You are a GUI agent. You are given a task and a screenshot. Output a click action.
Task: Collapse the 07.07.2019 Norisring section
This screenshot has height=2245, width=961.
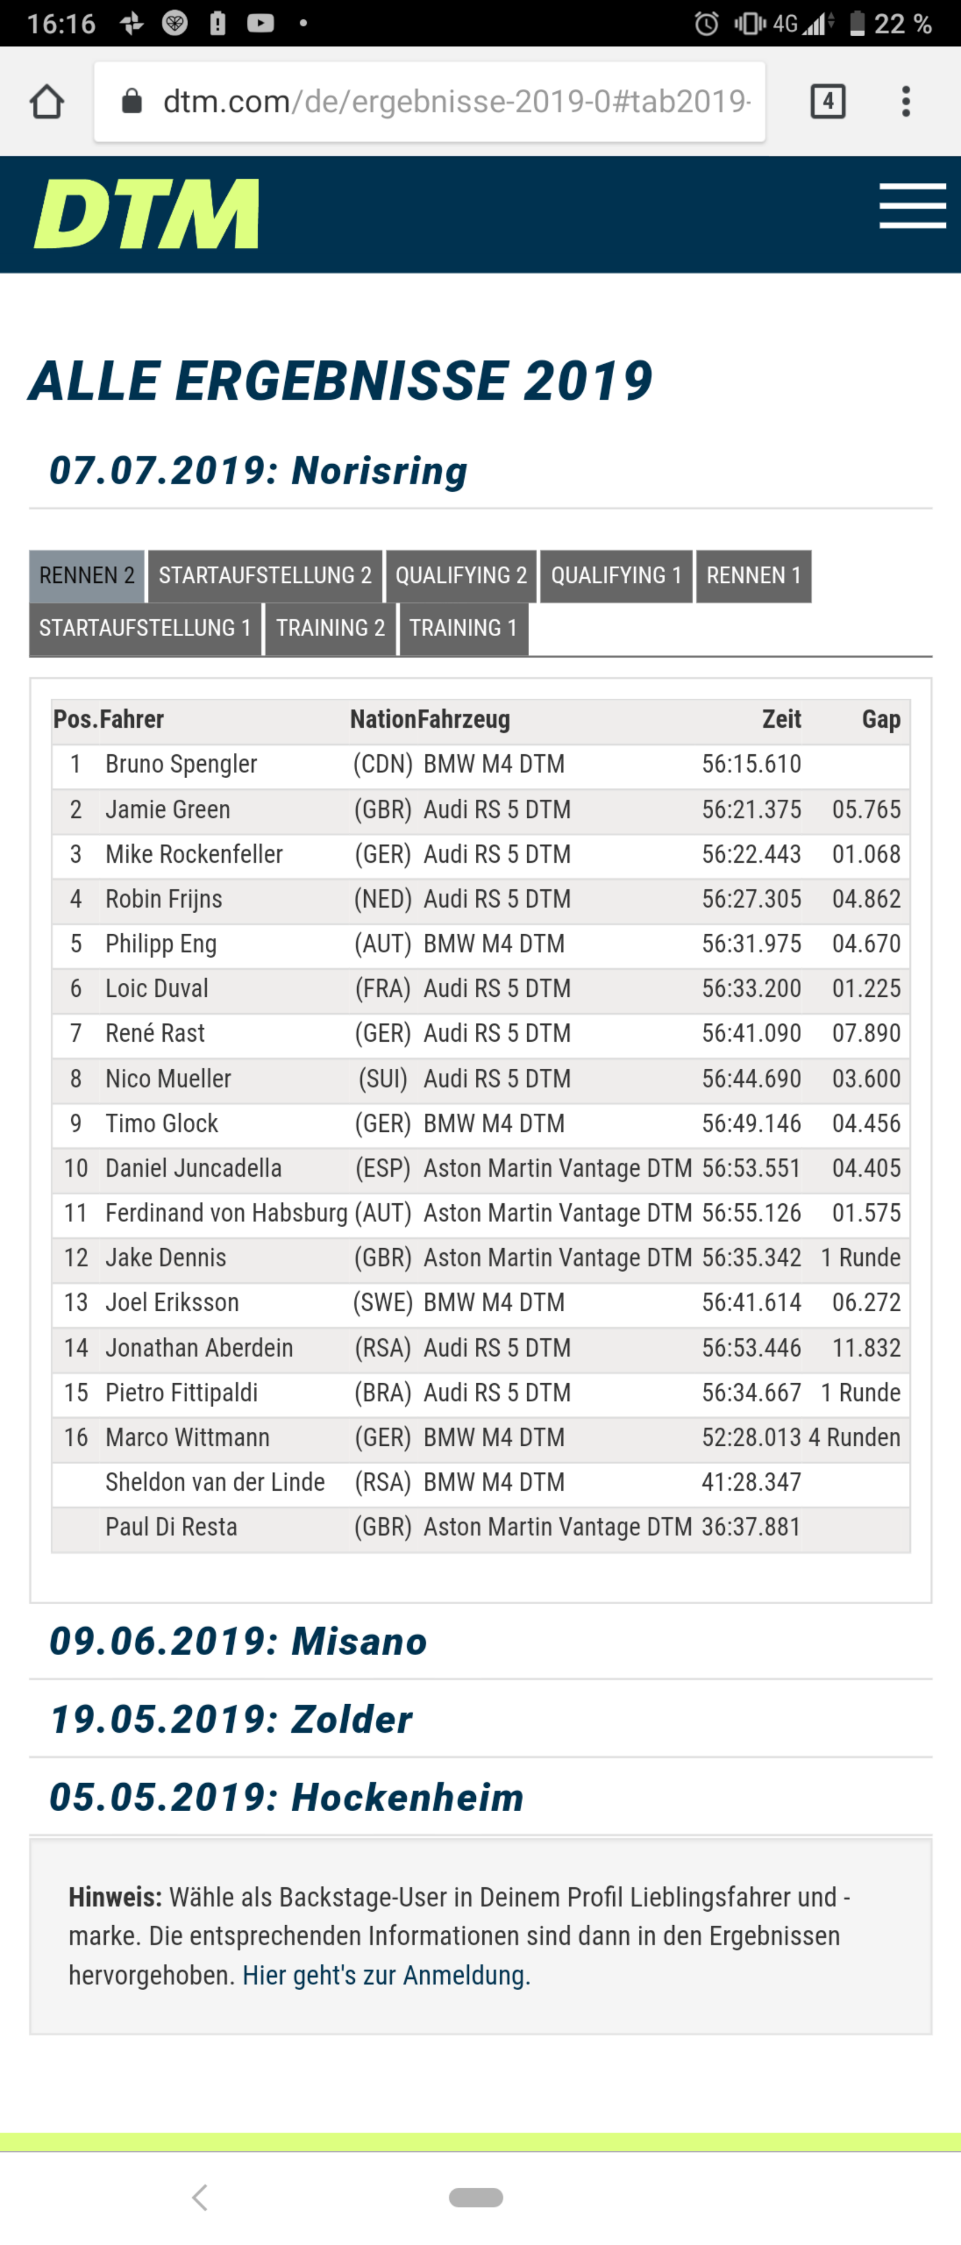click(x=258, y=471)
